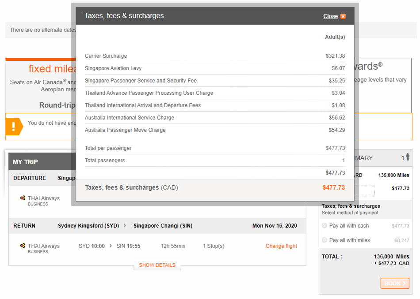Click the BOOK button

click(x=395, y=283)
